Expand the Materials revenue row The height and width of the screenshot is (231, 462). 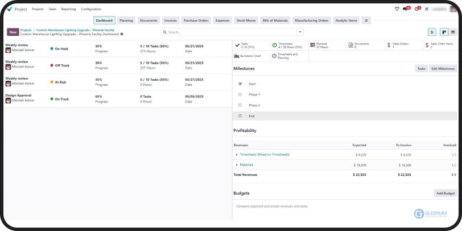(237, 164)
